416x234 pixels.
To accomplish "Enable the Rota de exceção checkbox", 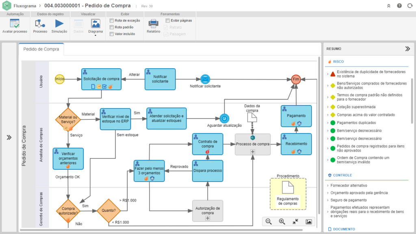I will coord(112,20).
